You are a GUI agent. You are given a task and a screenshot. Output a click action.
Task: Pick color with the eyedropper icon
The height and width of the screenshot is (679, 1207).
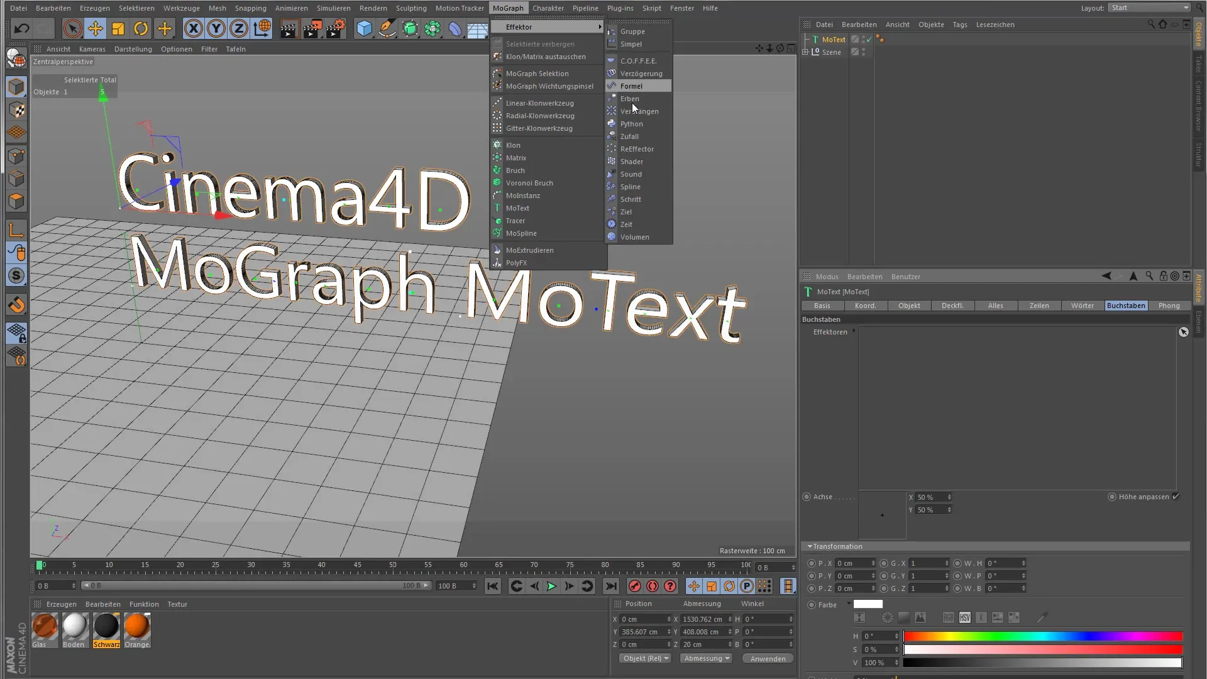[1042, 618]
